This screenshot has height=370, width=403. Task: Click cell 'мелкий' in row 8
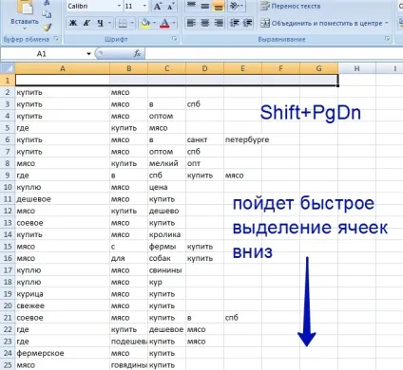[166, 163]
